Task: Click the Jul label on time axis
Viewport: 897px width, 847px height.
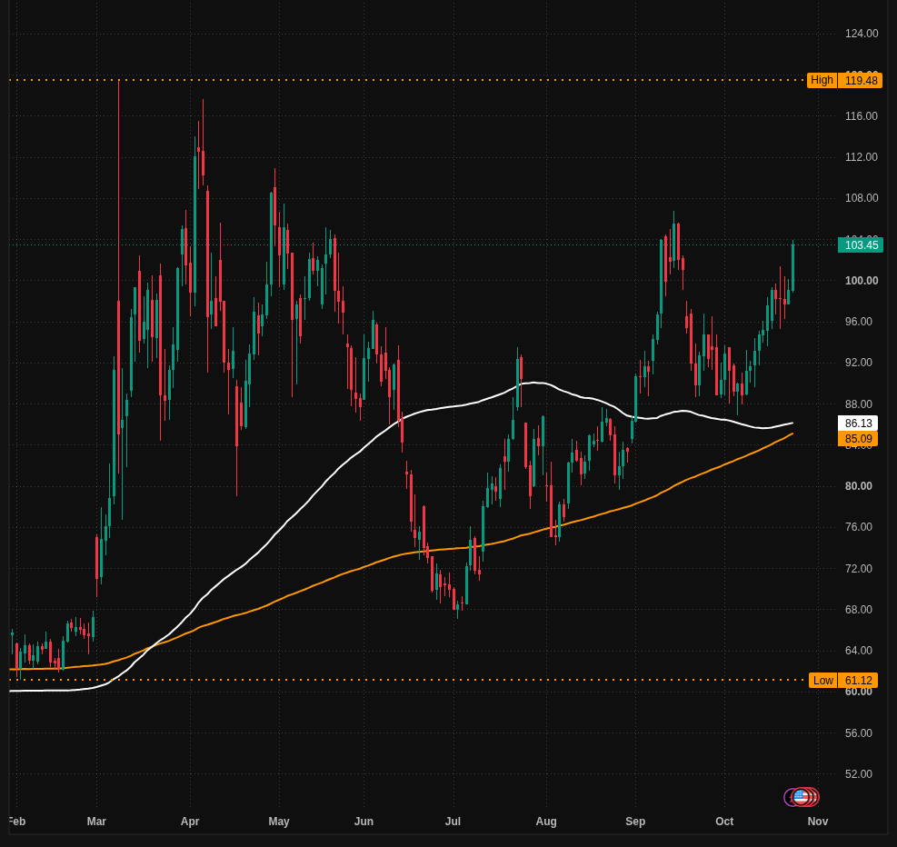Action: pyautogui.click(x=453, y=822)
